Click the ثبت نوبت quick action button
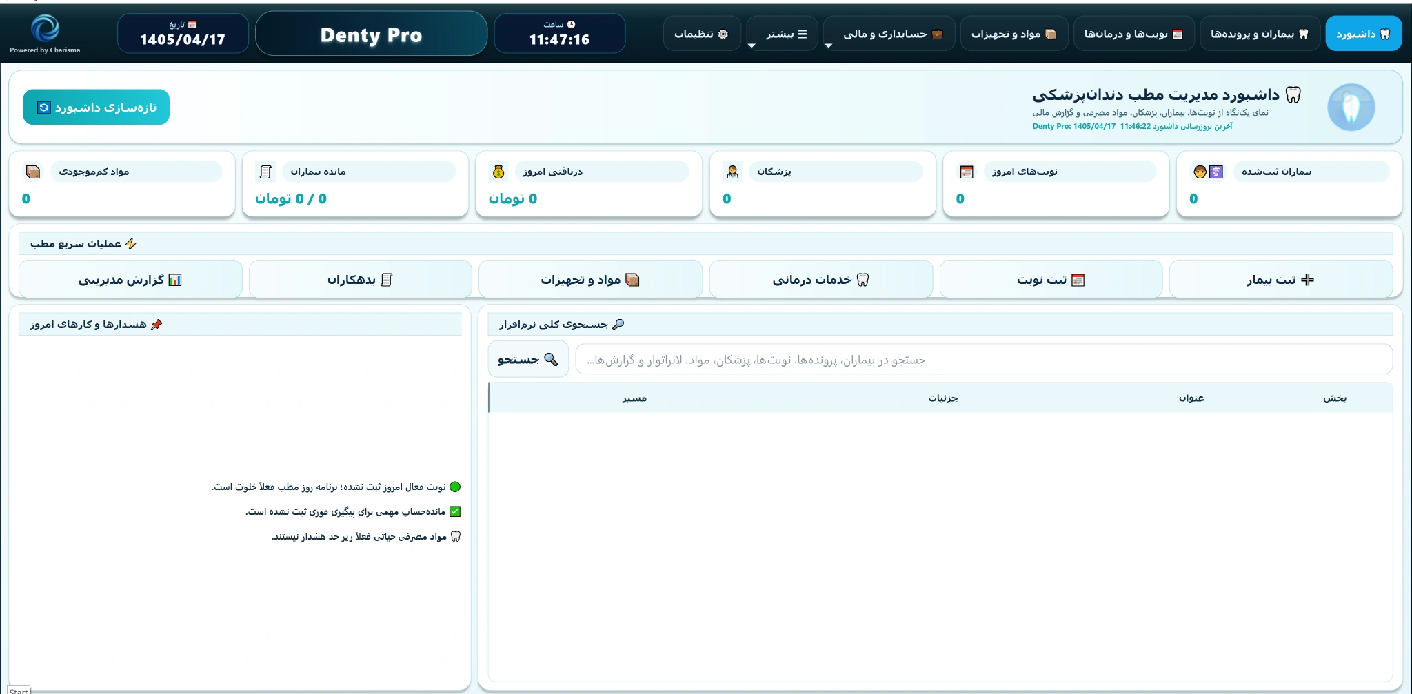Image resolution: width=1412 pixels, height=694 pixels. point(1051,279)
